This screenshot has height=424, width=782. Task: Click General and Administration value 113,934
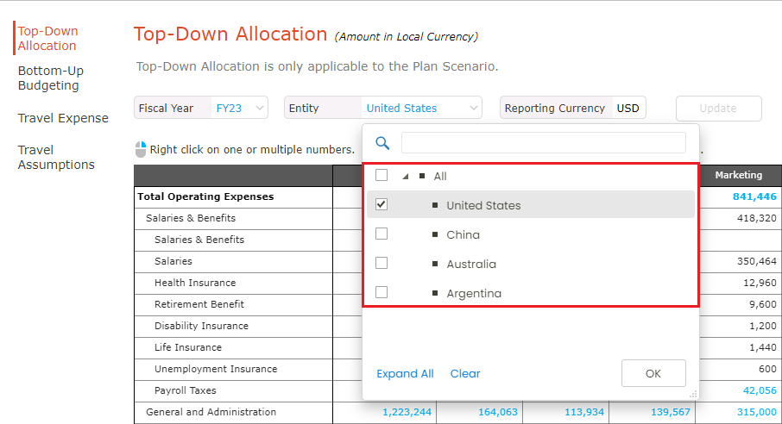[584, 412]
